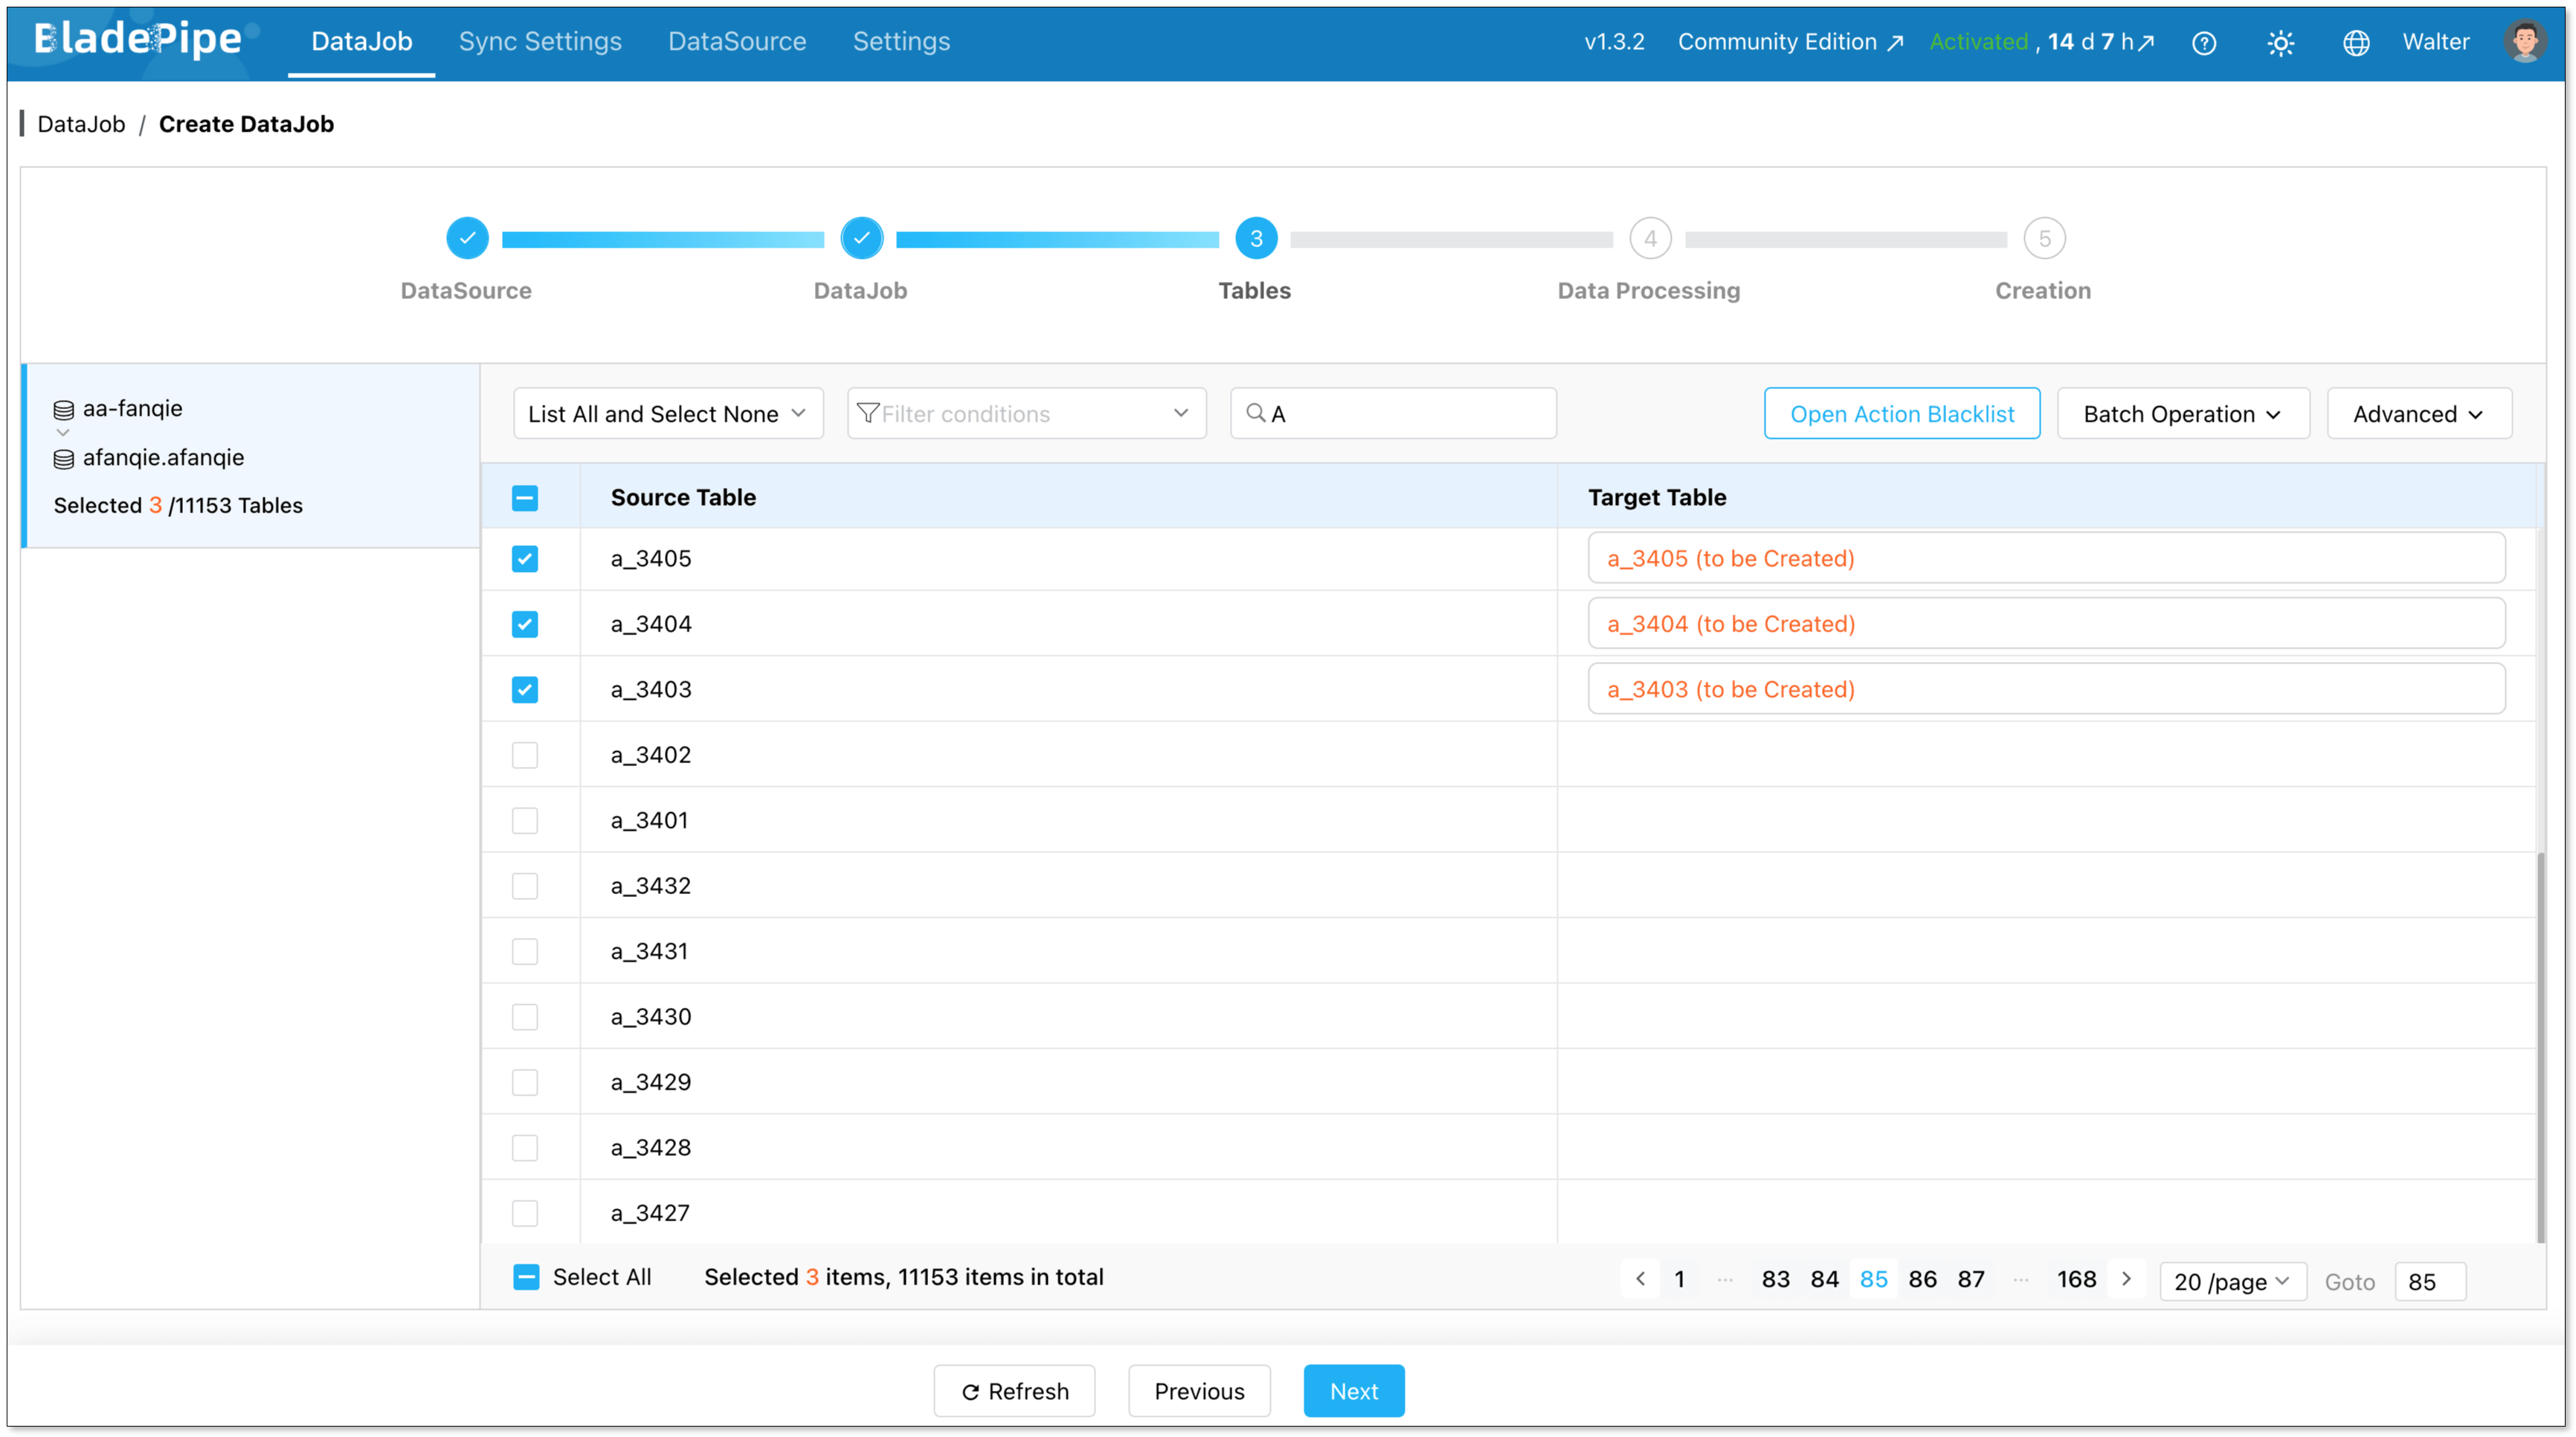This screenshot has height=1437, width=2576.
Task: Click the Open Action Blacklist button
Action: (1901, 413)
